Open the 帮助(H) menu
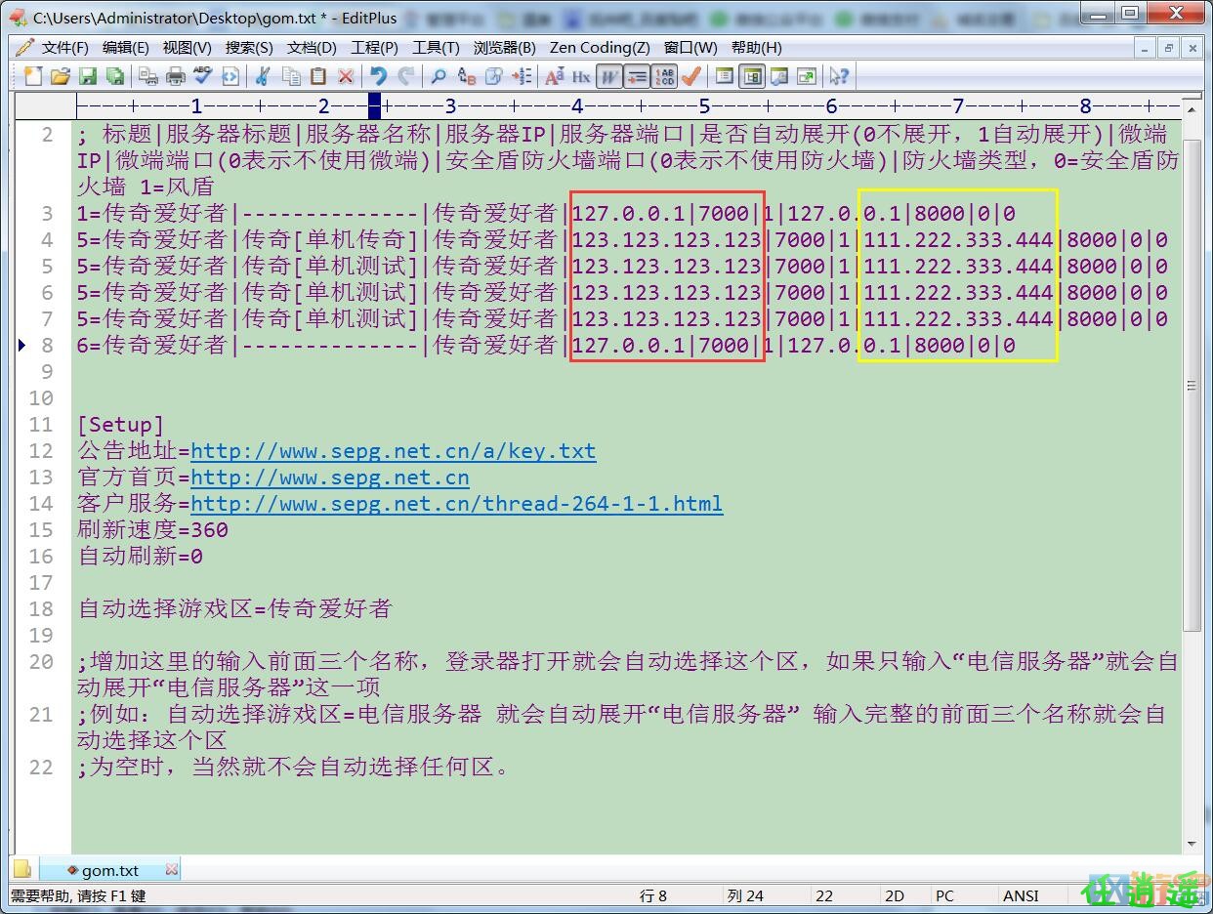 point(756,47)
